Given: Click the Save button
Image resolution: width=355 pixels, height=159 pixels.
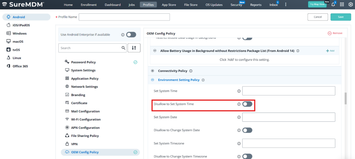Looking at the screenshot, I should click(x=340, y=17).
